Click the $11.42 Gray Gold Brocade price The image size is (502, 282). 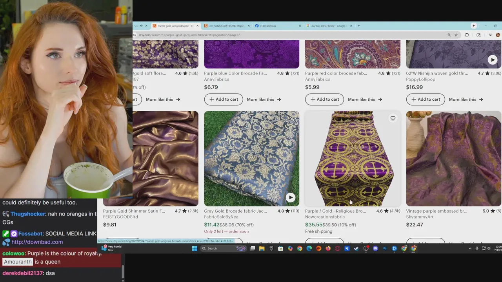[211, 225]
